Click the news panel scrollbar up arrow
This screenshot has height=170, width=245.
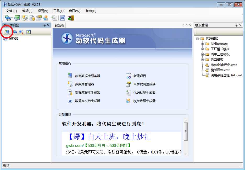pyautogui.click(x=186, y=120)
